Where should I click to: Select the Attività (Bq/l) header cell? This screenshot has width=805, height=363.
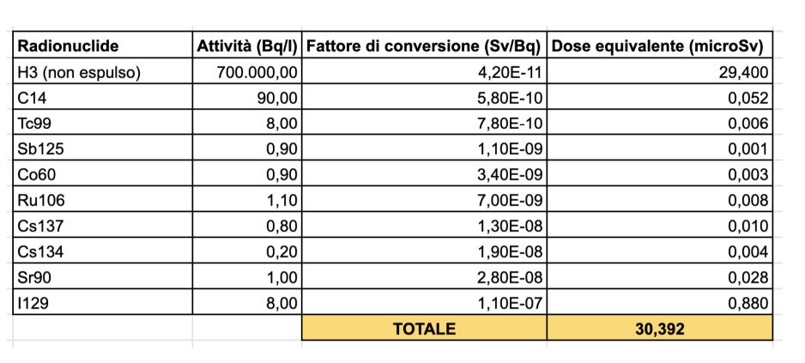248,45
